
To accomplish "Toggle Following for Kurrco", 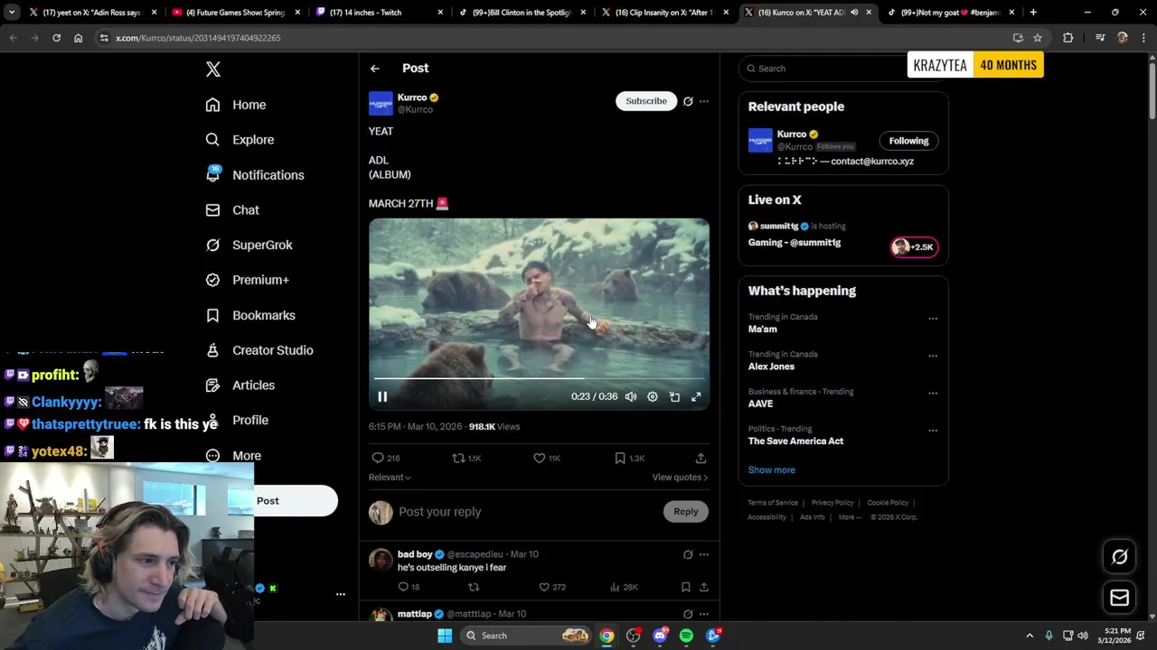I will [908, 141].
